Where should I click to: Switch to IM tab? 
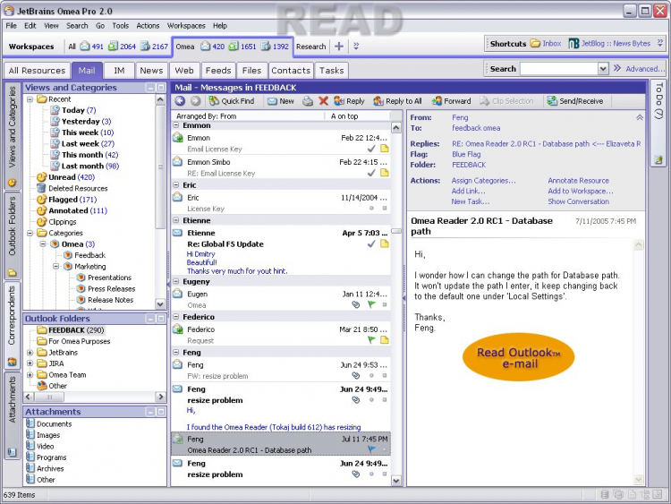point(119,71)
